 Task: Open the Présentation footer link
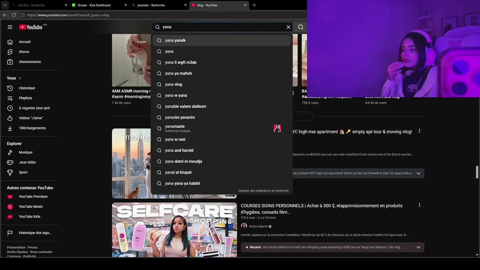[x=16, y=247]
